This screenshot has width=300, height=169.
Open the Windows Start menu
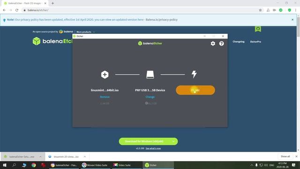(x=5, y=165)
